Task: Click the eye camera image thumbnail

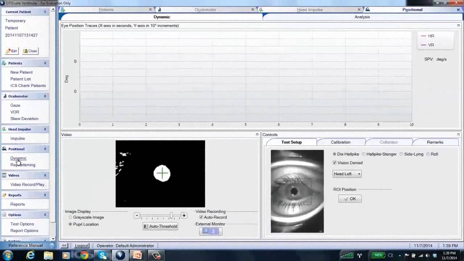Action: tap(297, 191)
